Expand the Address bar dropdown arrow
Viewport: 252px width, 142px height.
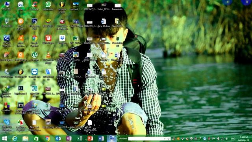165,138
